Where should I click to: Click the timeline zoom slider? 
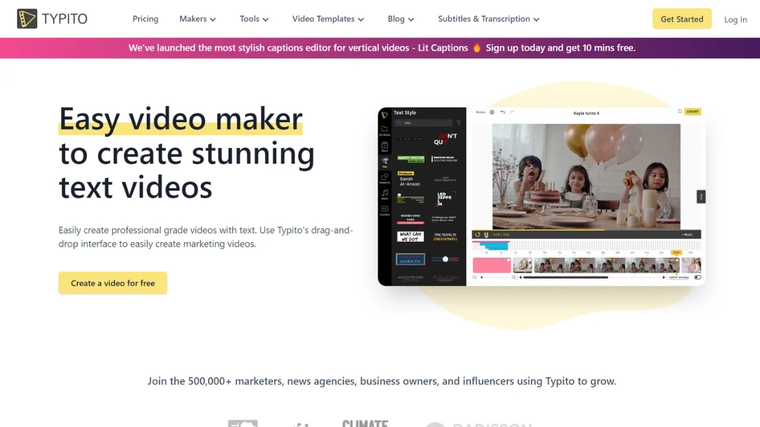click(494, 277)
